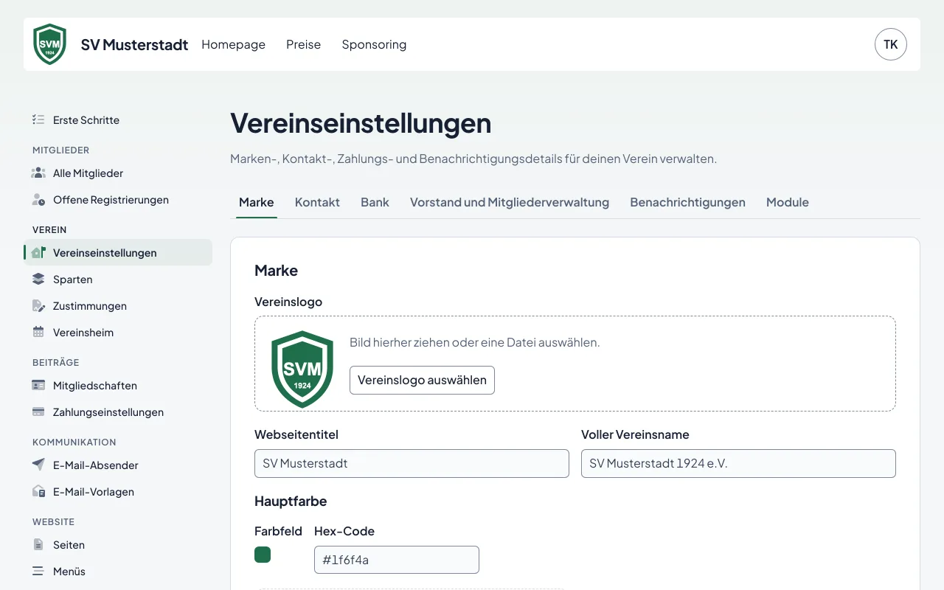The width and height of the screenshot is (944, 590).
Task: Open the green Farbfeld color swatch
Action: pos(263,555)
